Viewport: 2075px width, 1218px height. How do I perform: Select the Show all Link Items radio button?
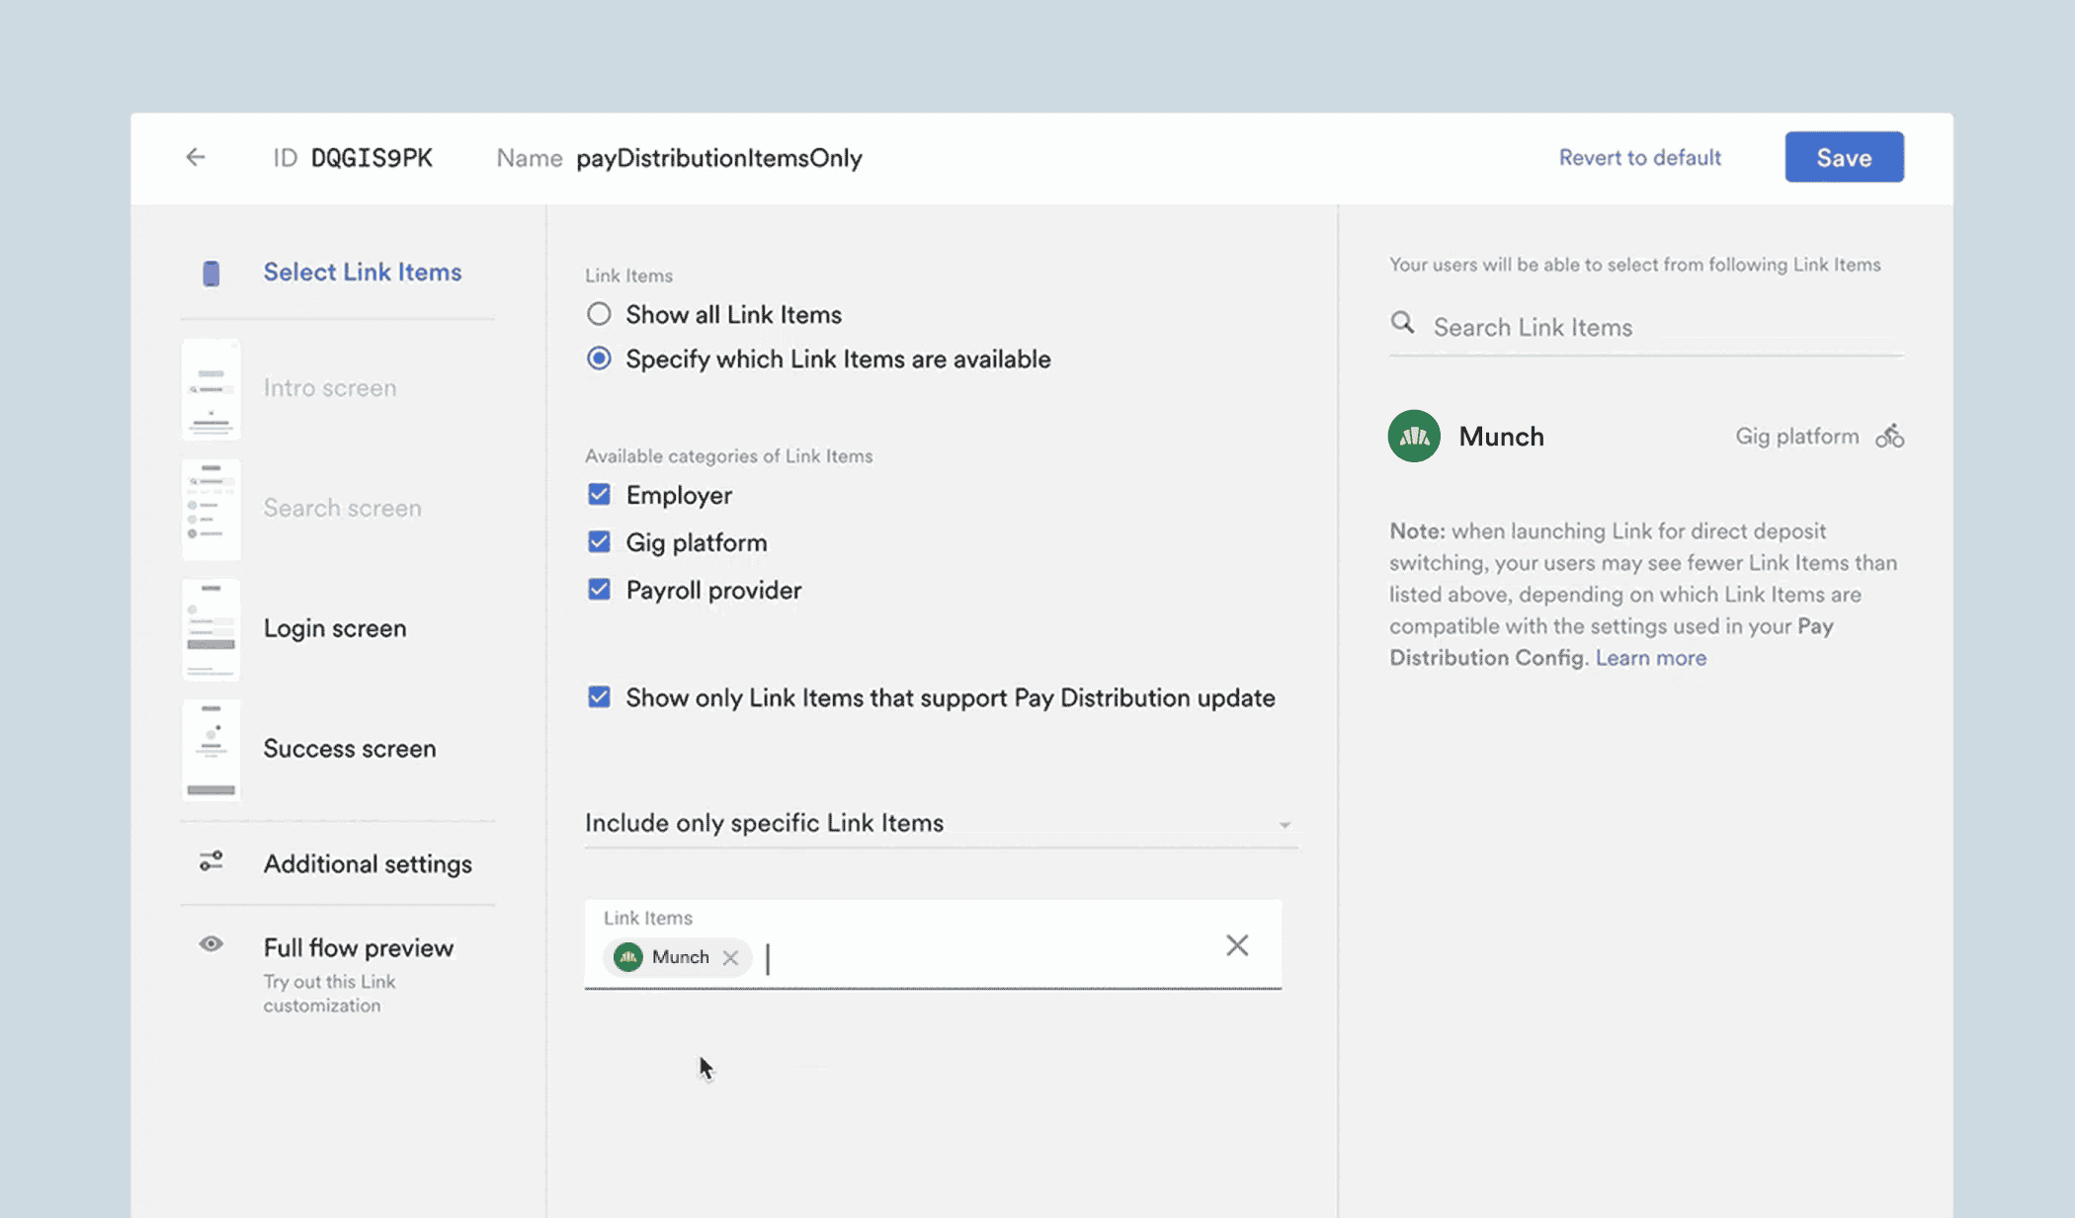[x=599, y=314]
